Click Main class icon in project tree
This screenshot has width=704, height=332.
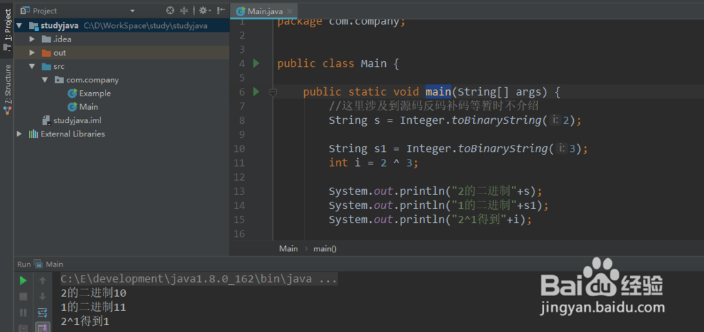pyautogui.click(x=72, y=107)
